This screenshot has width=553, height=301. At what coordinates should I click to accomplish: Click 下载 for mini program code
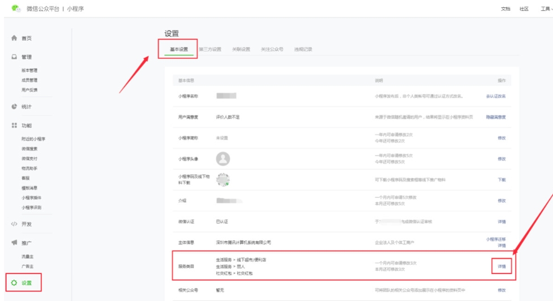tap(501, 179)
